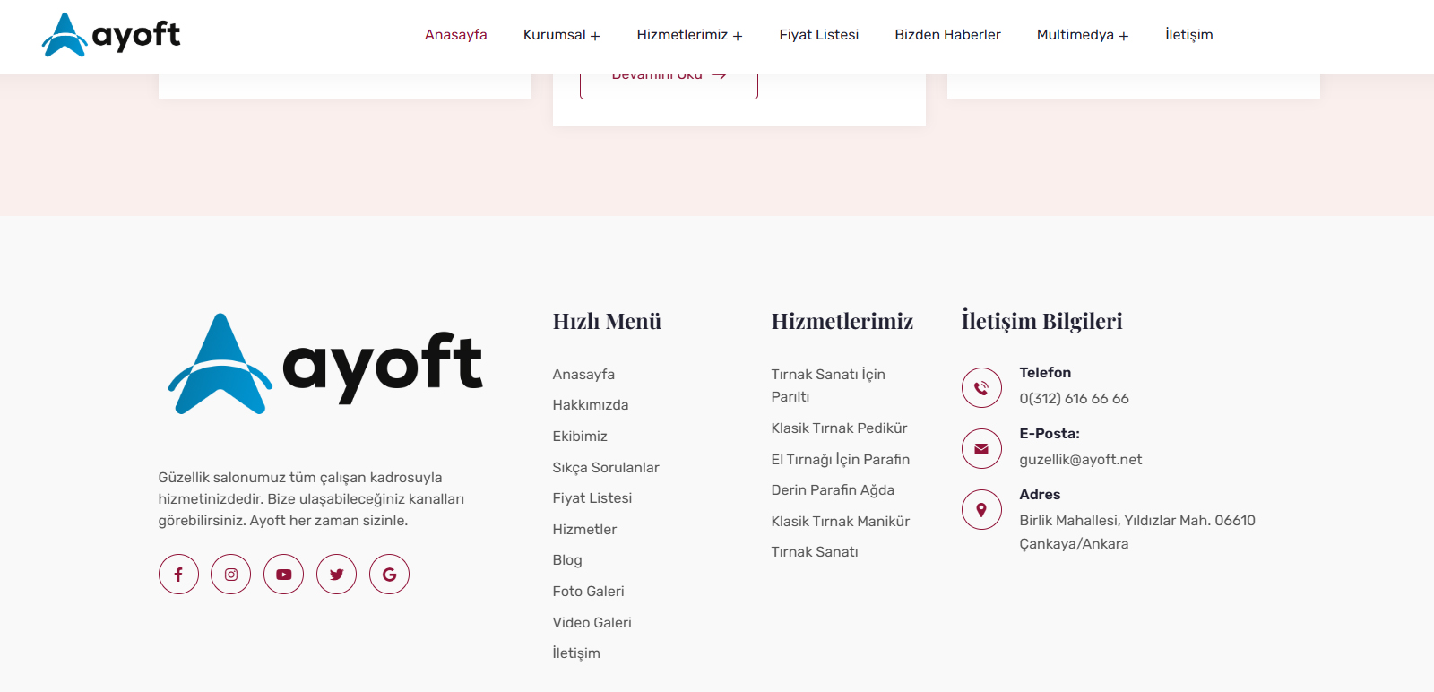This screenshot has height=692, width=1434.
Task: Click the Telefon label
Action: pos(1045,373)
